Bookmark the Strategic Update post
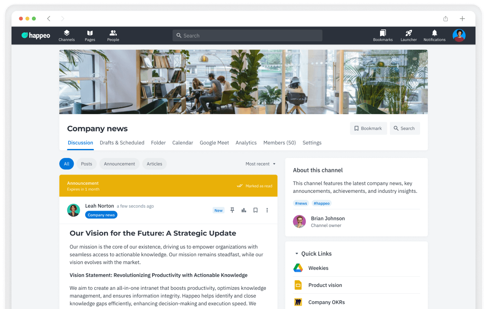This screenshot has width=487, height=309. tap(255, 210)
